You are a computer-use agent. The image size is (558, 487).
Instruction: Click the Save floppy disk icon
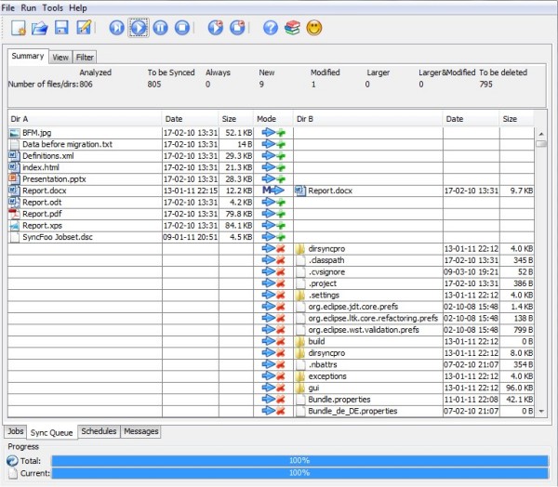[62, 28]
